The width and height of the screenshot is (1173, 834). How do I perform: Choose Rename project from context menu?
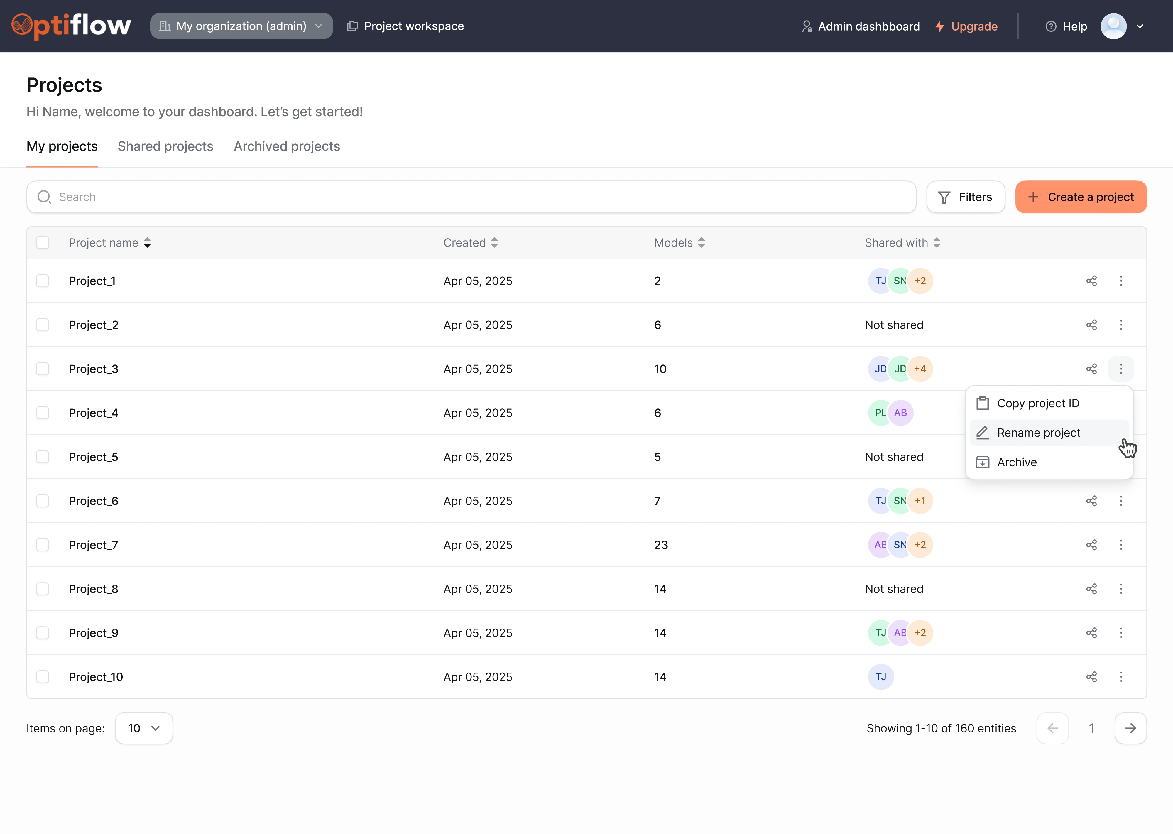[x=1039, y=433]
